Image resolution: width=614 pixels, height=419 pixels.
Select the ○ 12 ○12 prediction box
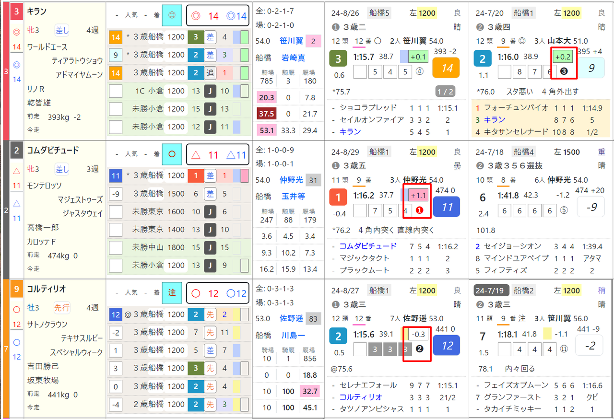coord(218,293)
